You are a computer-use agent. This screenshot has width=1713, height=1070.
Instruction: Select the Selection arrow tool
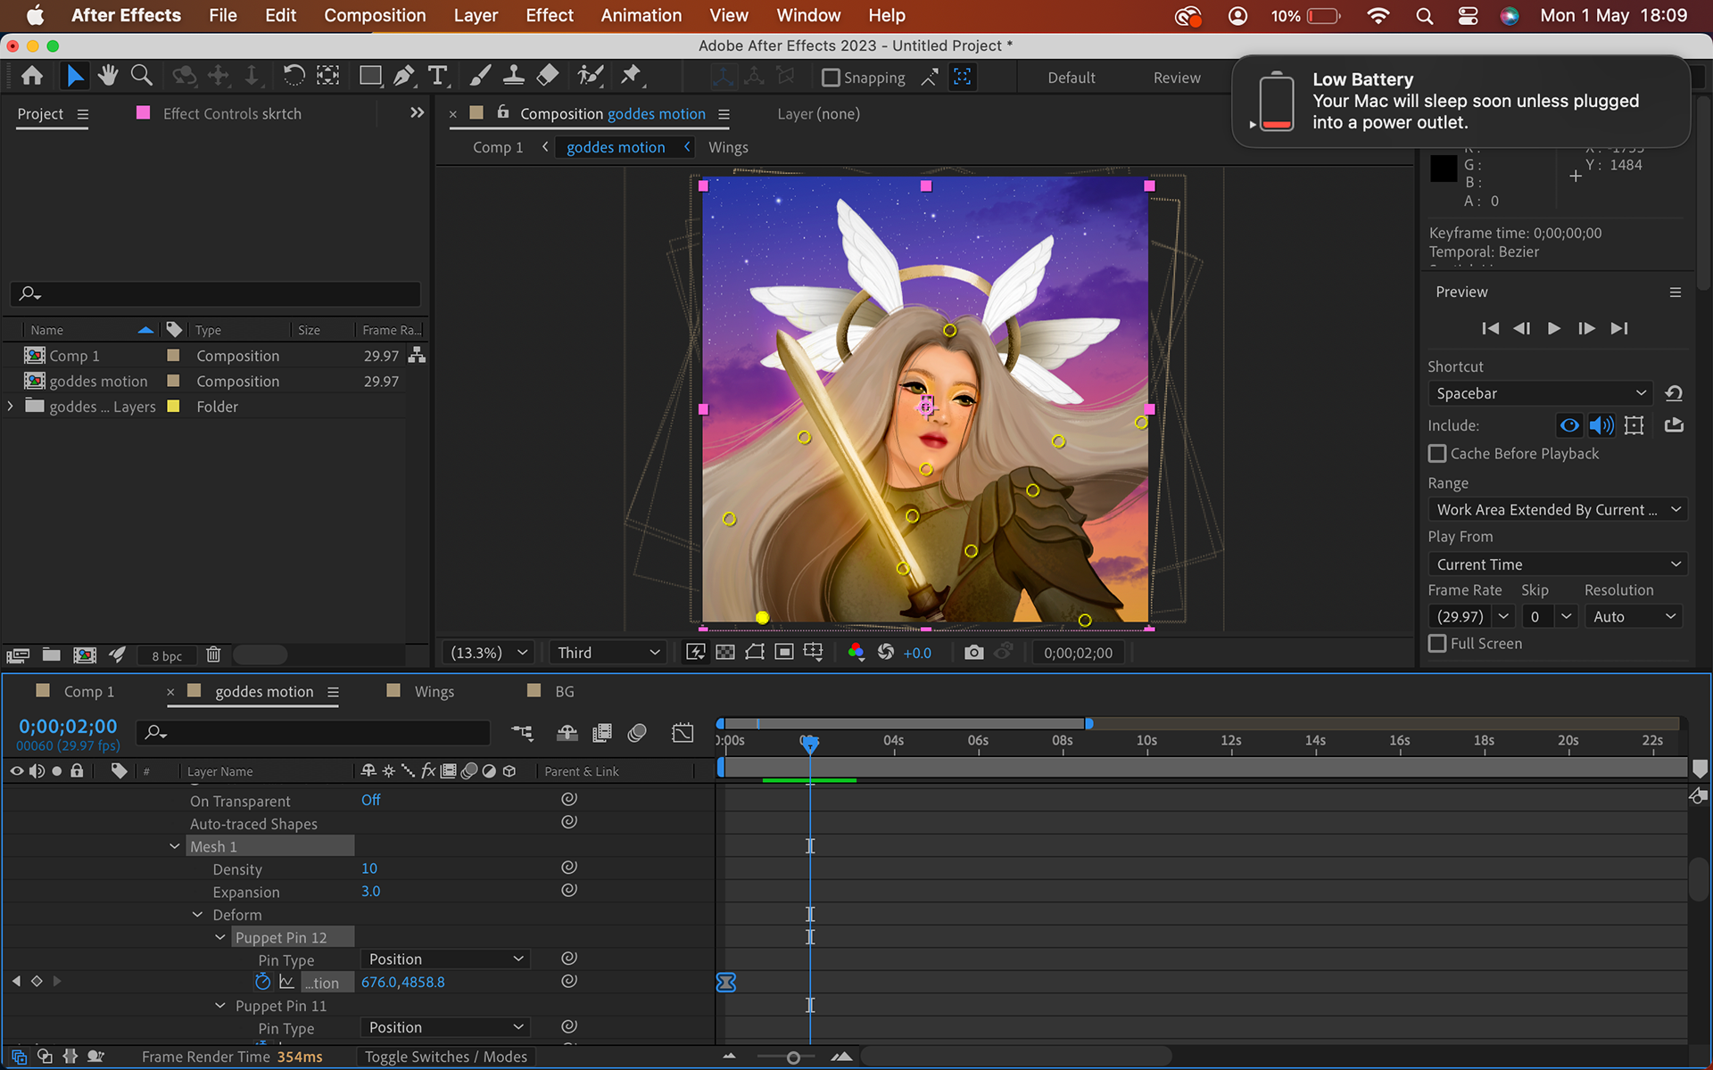pyautogui.click(x=75, y=77)
